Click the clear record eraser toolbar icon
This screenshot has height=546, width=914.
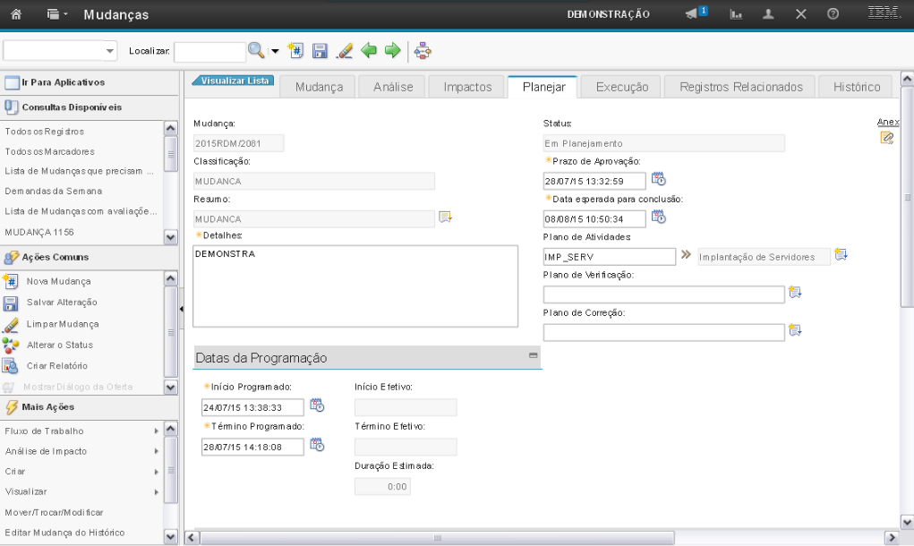tap(344, 51)
